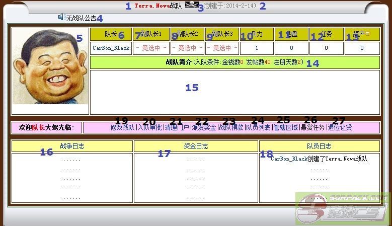This screenshot has height=226, width=392.
Task: Open the 入队审批 approval link
Action: pyautogui.click(x=150, y=128)
